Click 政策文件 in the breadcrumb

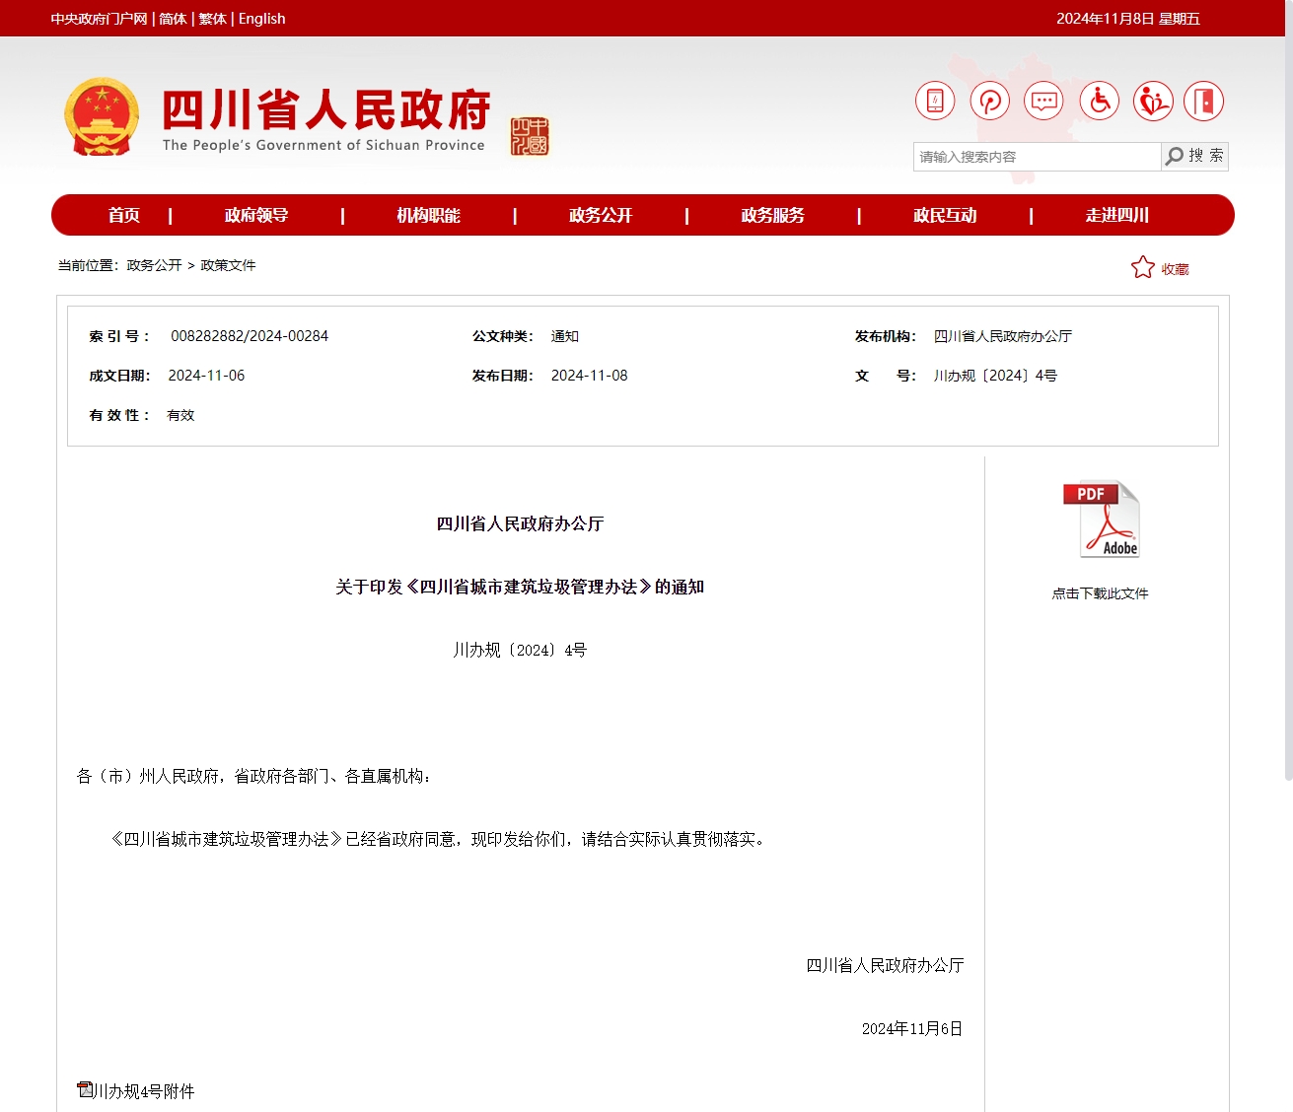228,265
